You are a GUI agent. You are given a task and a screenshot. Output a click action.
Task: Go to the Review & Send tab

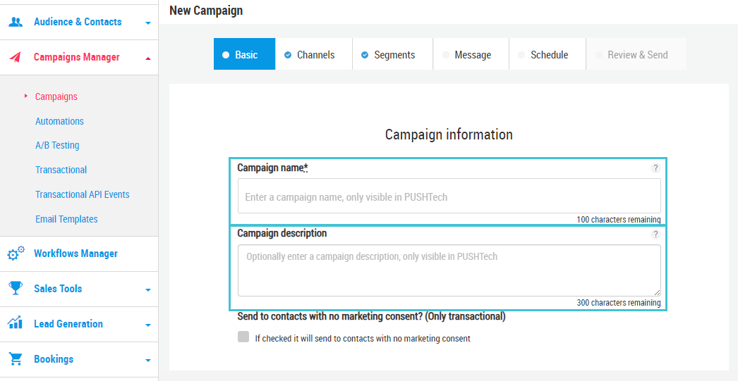tap(636, 54)
